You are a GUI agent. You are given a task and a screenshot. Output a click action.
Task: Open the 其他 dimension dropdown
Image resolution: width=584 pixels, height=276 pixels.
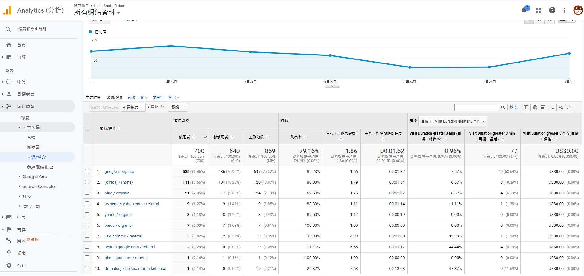[x=174, y=98]
